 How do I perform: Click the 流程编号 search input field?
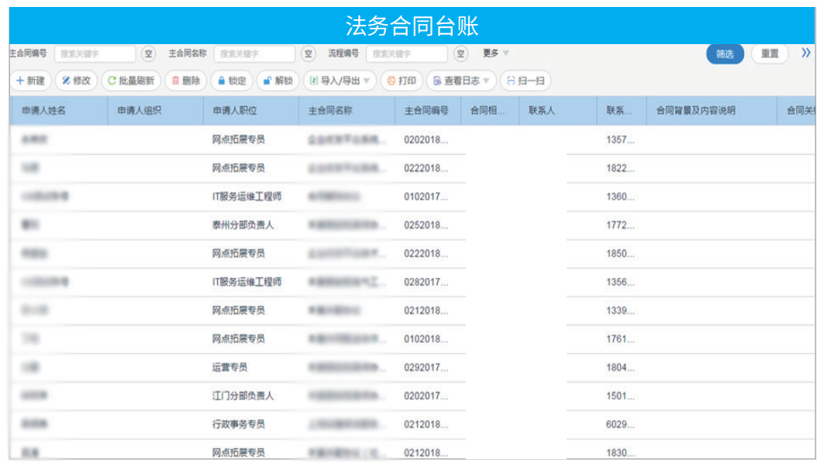coord(407,53)
